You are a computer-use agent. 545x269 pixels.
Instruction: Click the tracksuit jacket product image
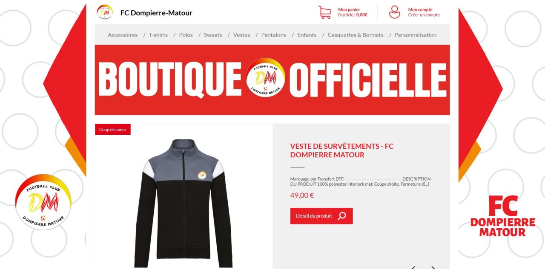pos(183,203)
